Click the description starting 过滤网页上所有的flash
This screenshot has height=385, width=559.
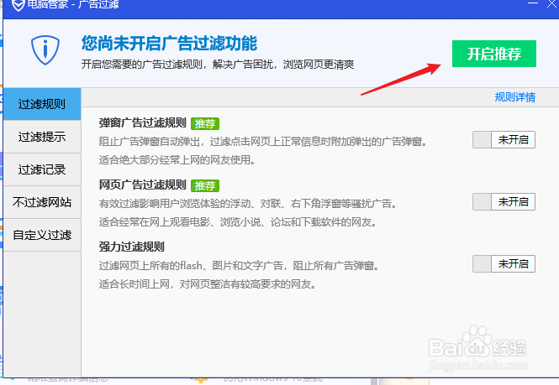(x=239, y=266)
